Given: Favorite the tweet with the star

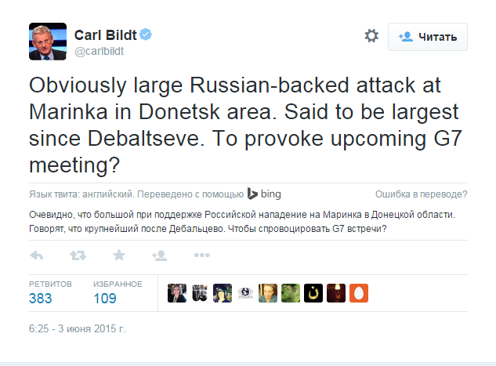Looking at the screenshot, I should (119, 255).
